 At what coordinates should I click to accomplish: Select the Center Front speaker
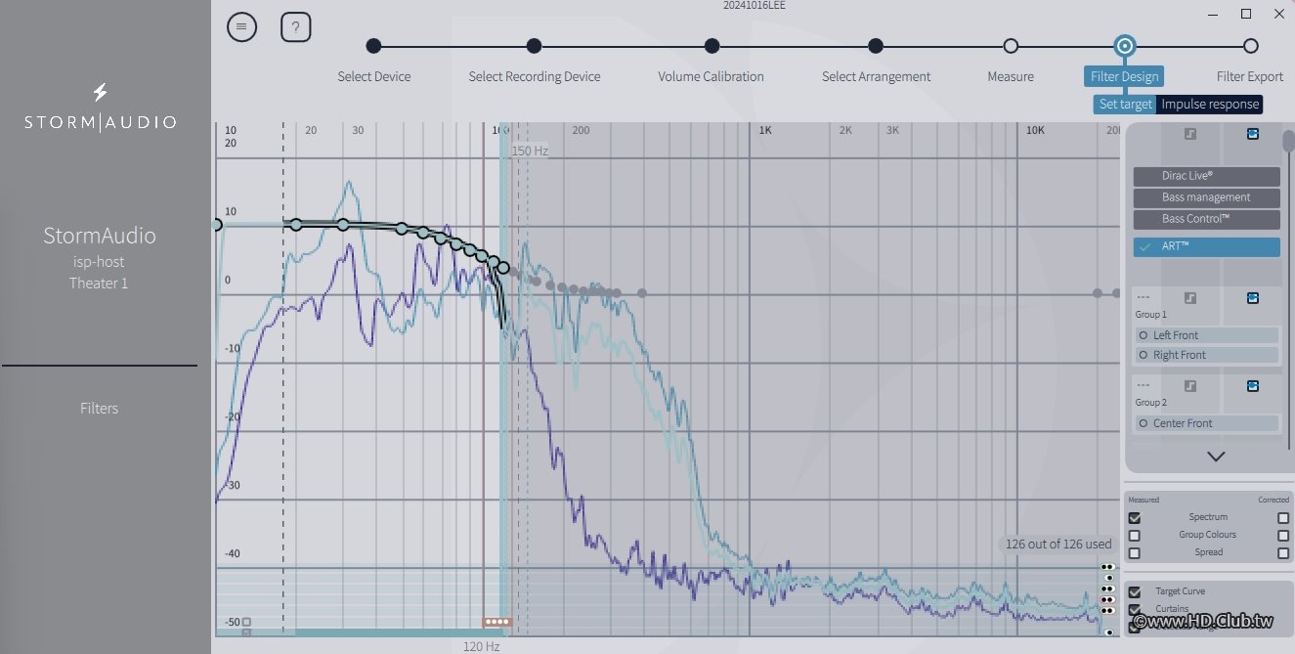1207,423
